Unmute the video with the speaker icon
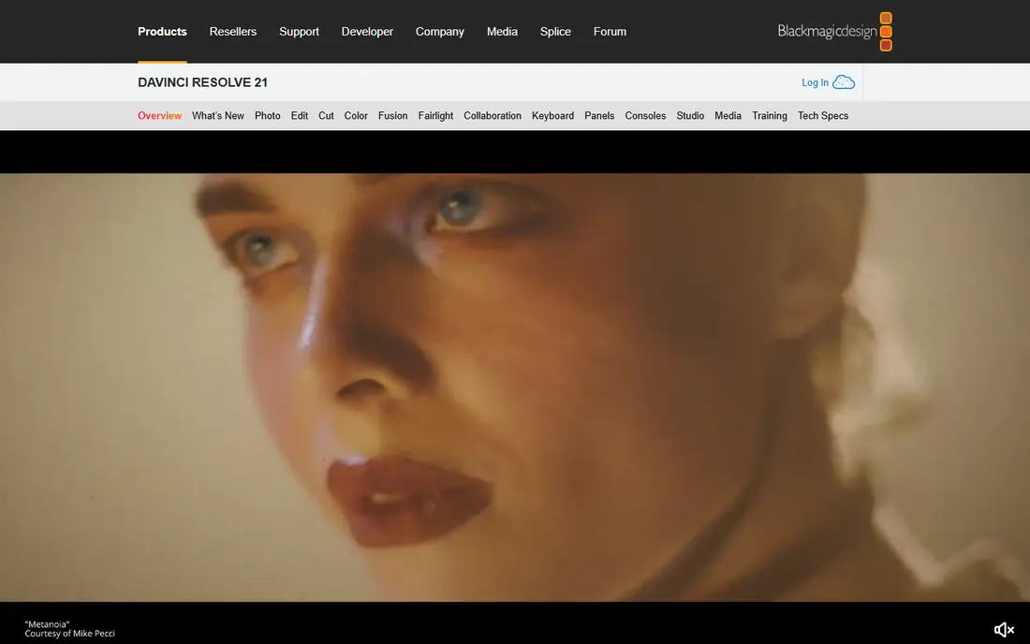Viewport: 1030px width, 644px height. click(1004, 630)
